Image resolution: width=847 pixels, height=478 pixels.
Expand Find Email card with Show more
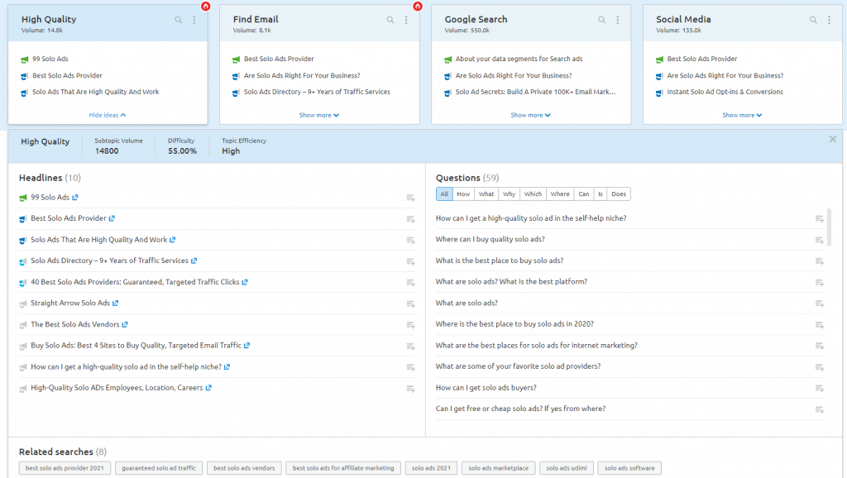click(x=318, y=115)
